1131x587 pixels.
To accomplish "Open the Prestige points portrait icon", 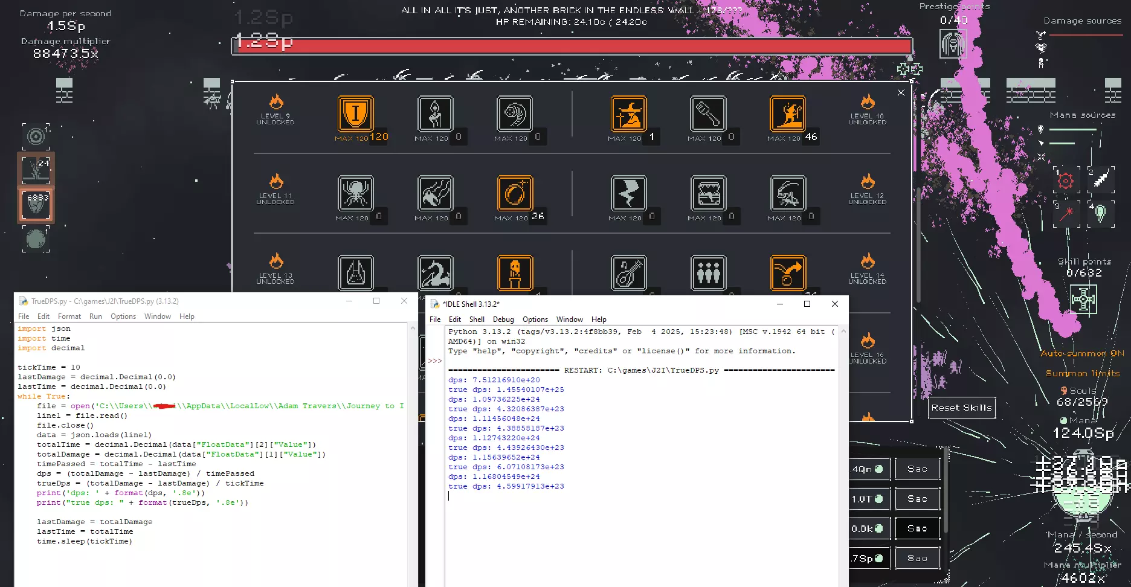I will click(953, 44).
